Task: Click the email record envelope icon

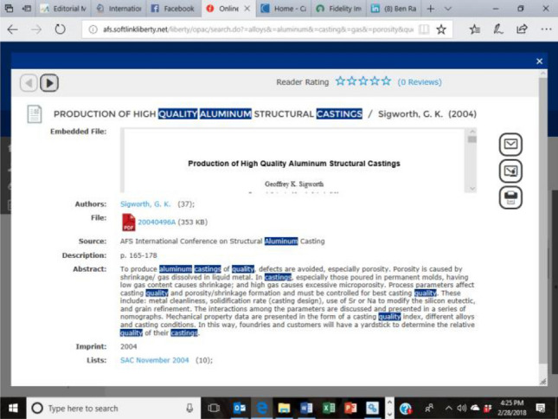Action: click(x=510, y=144)
